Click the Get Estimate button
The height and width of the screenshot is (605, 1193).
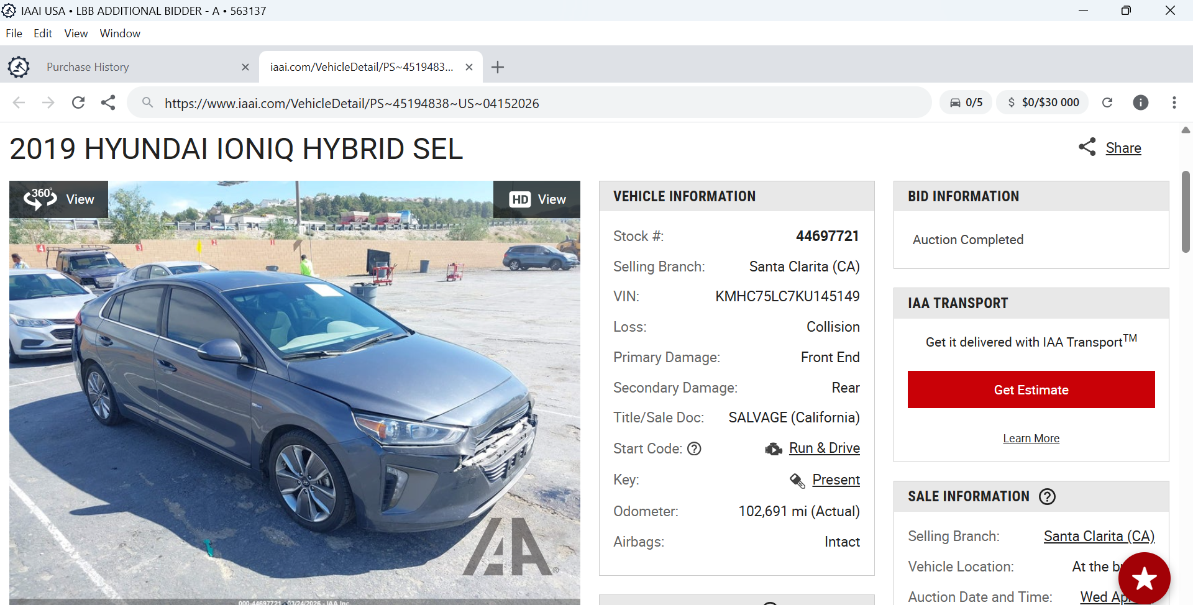[1031, 389]
